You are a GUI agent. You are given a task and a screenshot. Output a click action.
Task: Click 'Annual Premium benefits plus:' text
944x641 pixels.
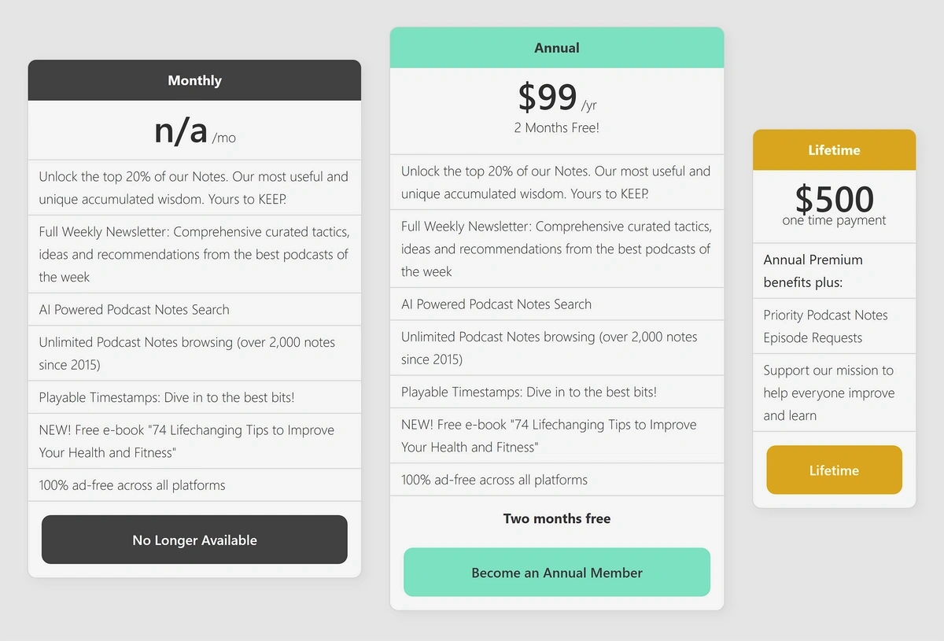813,271
